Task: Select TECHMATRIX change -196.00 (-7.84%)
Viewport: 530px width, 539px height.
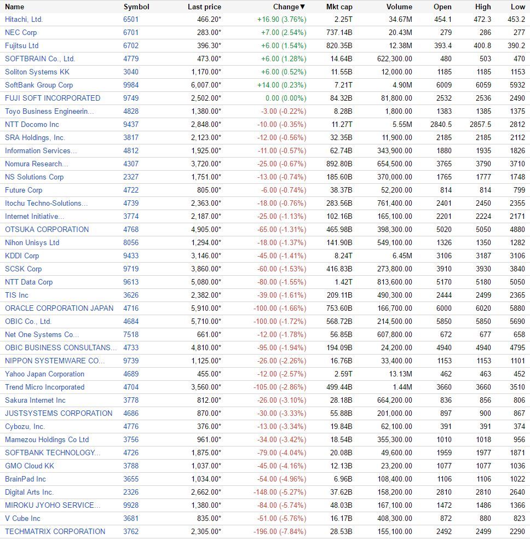Action: [x=280, y=531]
